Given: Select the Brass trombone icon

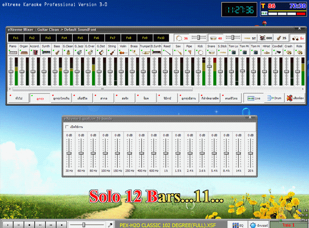Looking at the screenshot, I should click(x=135, y=52).
